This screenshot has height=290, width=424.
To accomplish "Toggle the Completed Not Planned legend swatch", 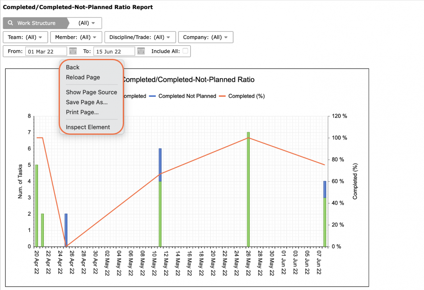I will [x=152, y=96].
